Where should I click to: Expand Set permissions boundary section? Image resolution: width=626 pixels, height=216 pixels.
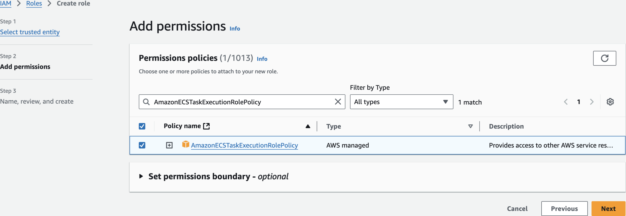[141, 176]
